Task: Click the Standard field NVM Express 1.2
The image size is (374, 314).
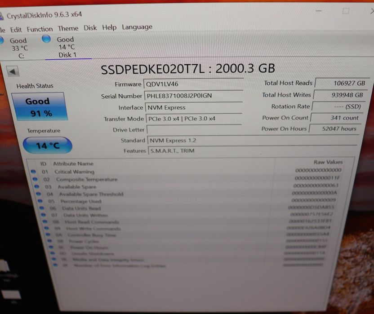Action: pyautogui.click(x=252, y=140)
